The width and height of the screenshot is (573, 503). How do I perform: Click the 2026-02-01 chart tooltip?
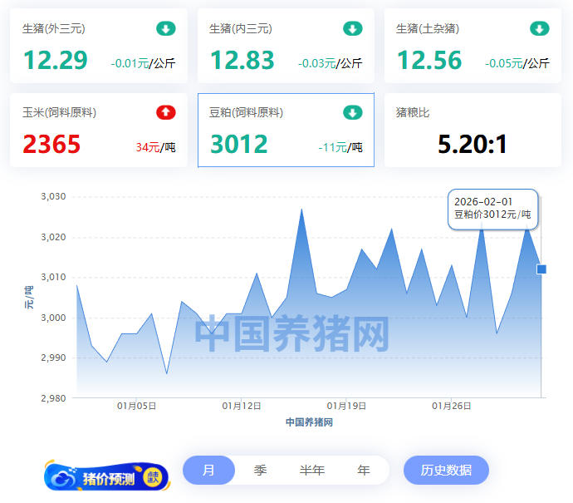tap(493, 209)
